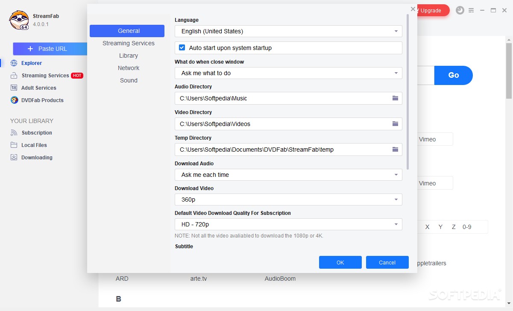Screen dimensions: 513x311
Task: Close the settings dialog with X
Action: pos(413,9)
